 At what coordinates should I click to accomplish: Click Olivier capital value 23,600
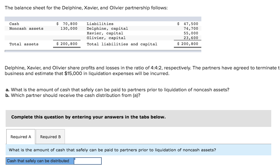tap(191, 38)
